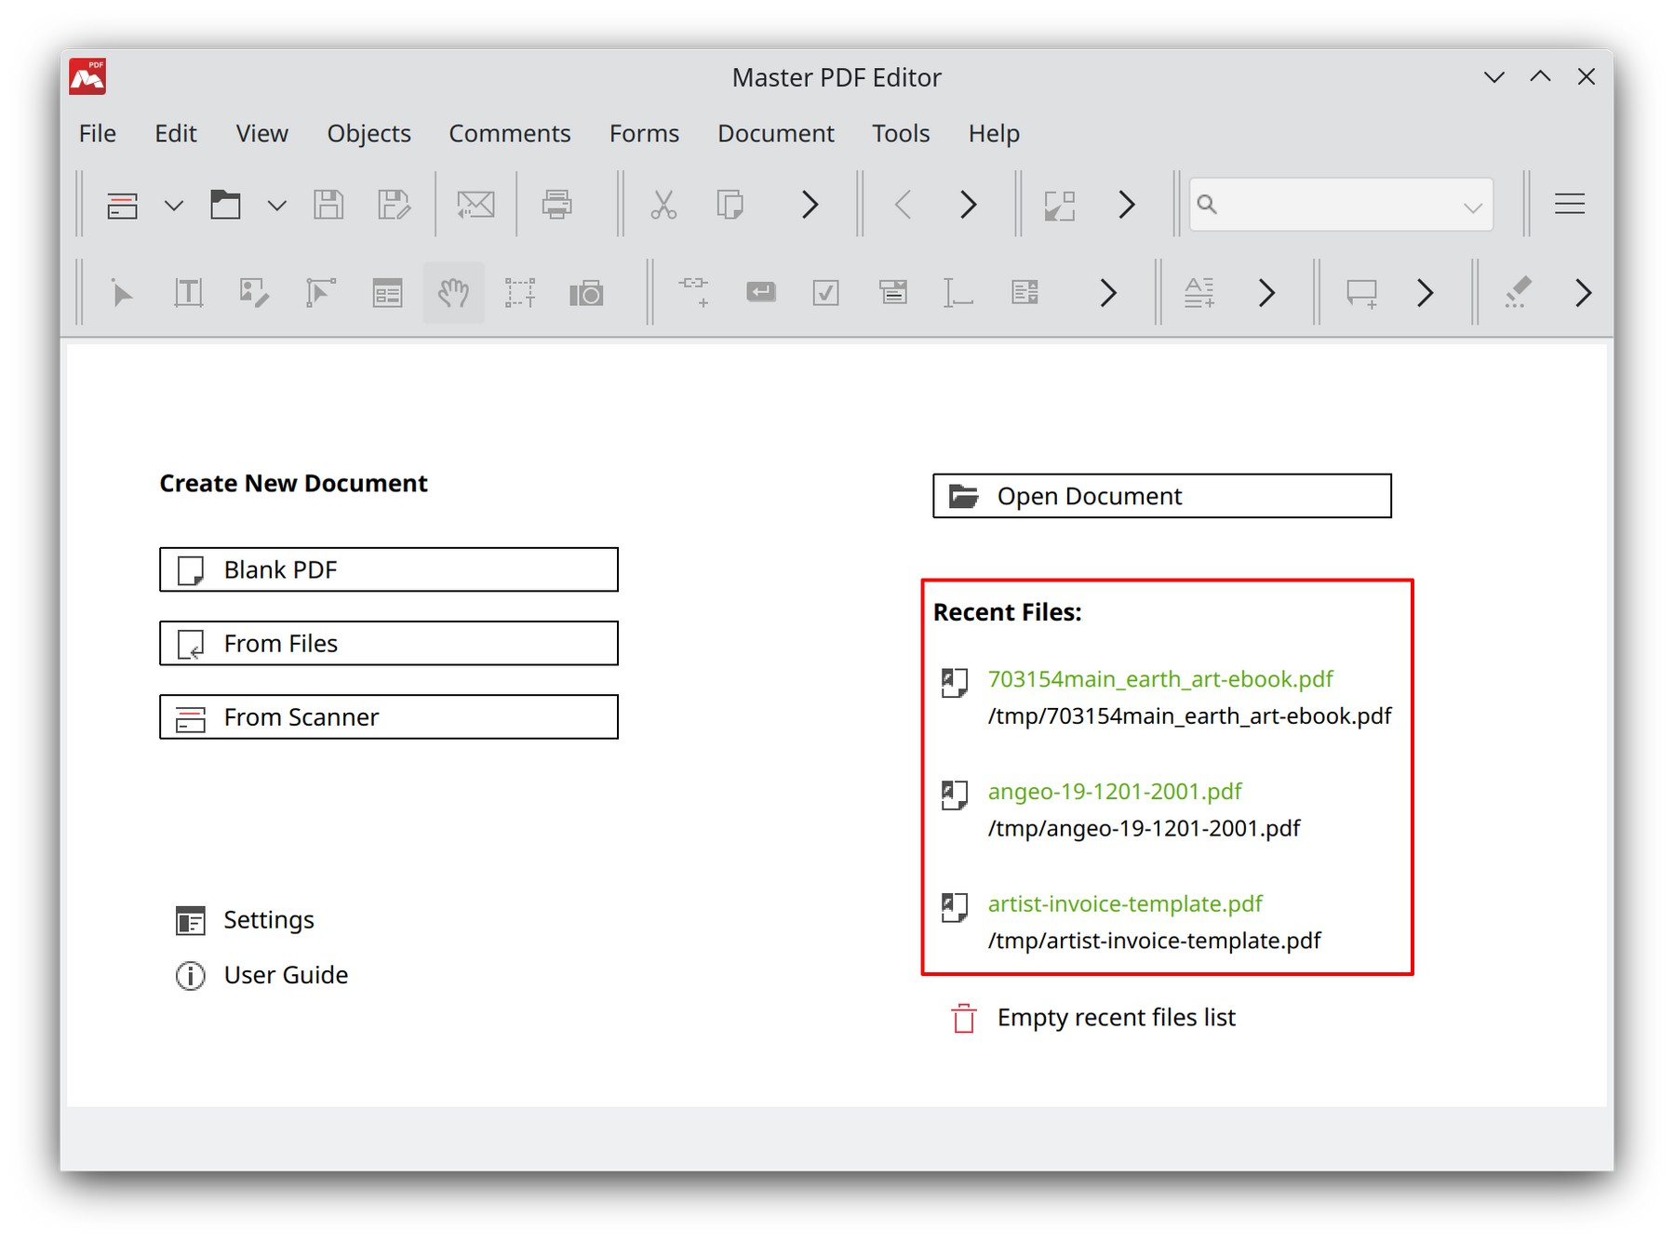The image size is (1674, 1243).
Task: Click the fit page zoom icon
Action: 1060,205
